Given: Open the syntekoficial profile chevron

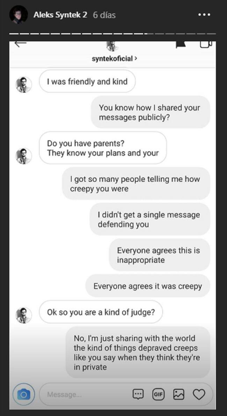Looking at the screenshot, I should [136, 58].
